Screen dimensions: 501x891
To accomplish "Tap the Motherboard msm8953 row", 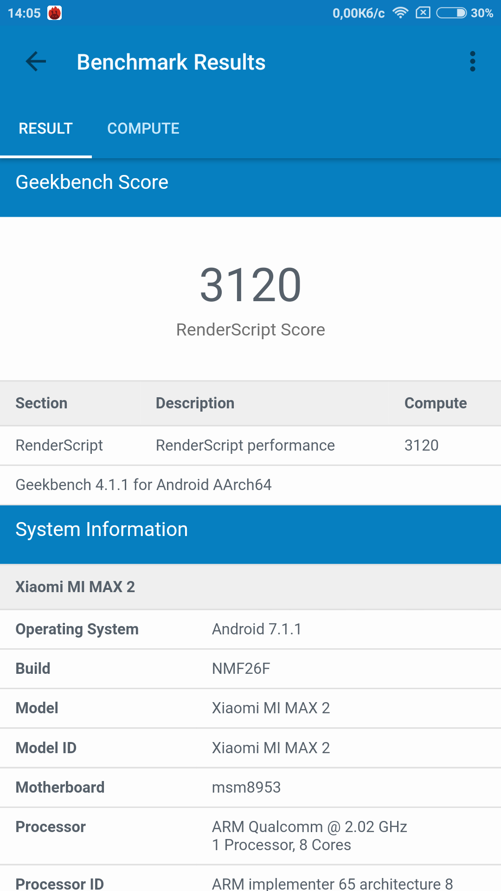I will (x=250, y=788).
